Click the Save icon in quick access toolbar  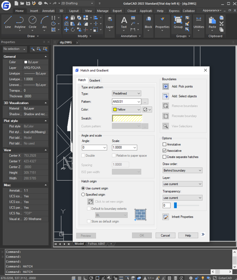pos(28,3)
